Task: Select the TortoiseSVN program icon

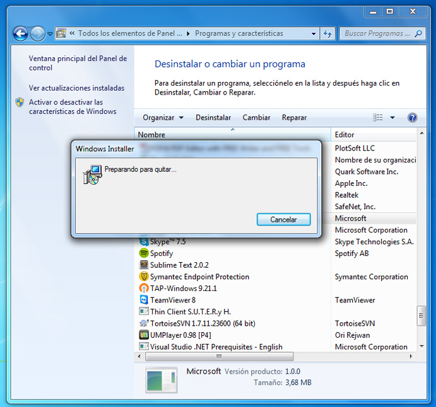Action: tap(144, 323)
